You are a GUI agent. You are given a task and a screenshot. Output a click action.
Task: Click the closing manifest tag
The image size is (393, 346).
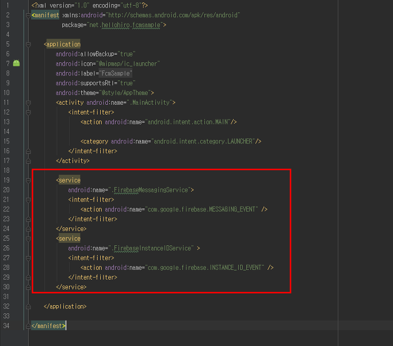[49, 326]
